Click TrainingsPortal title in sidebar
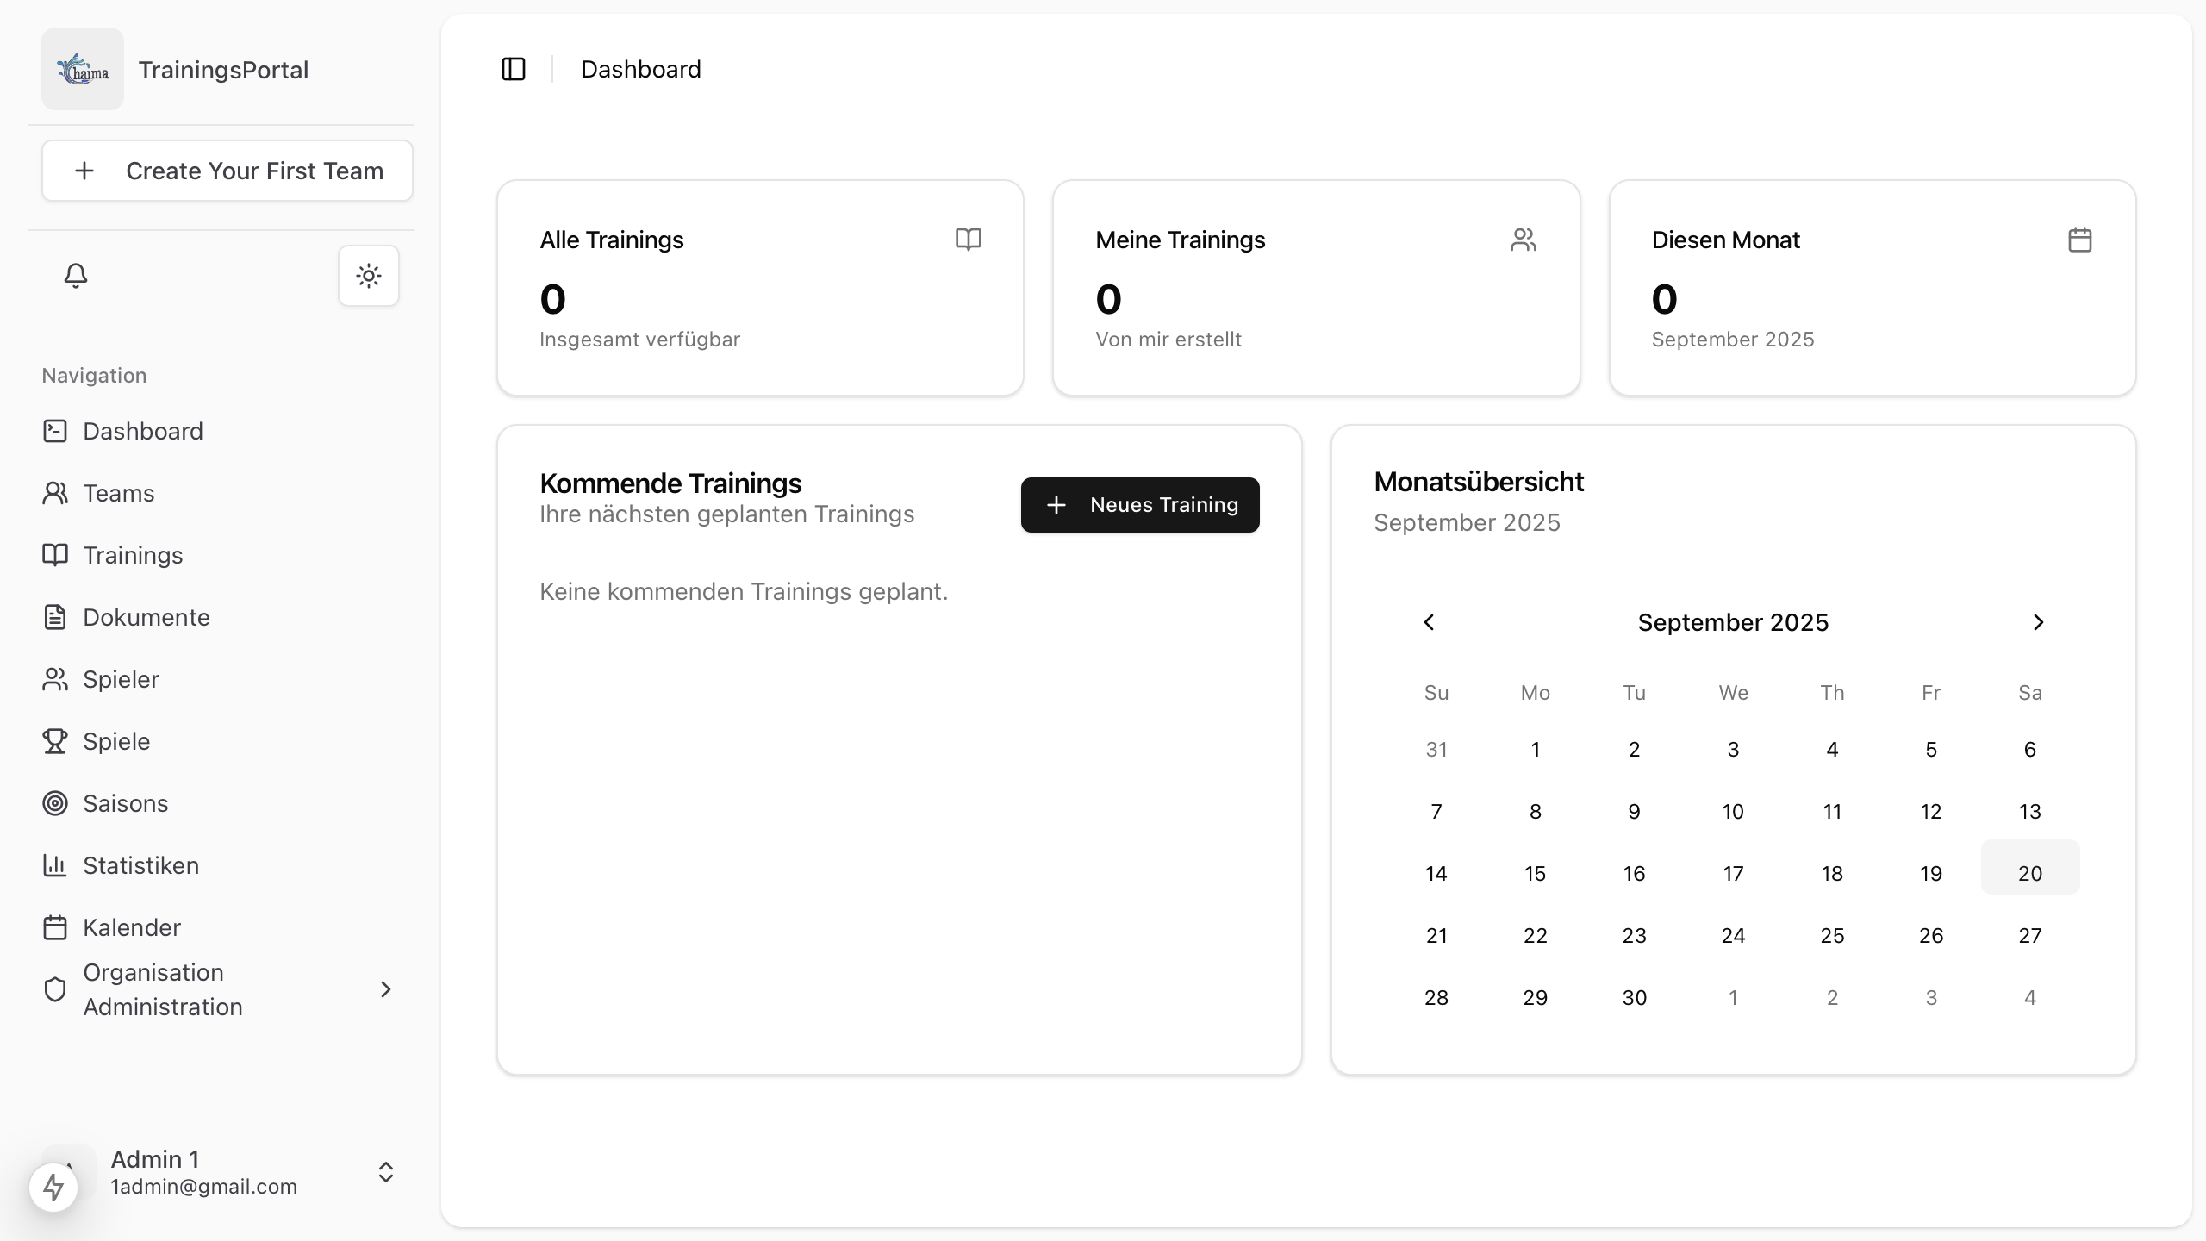 coord(223,70)
